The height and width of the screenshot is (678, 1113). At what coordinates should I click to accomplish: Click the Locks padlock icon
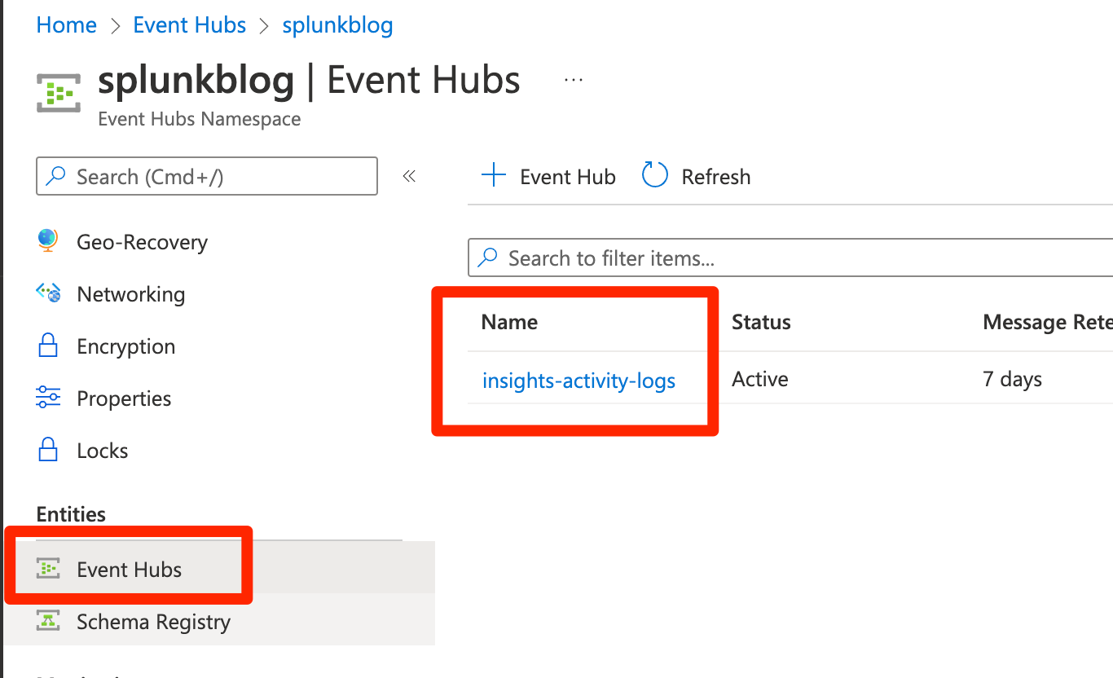[x=48, y=450]
